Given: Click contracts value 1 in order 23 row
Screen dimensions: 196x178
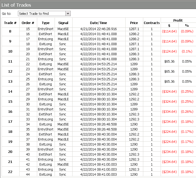Looking at the screenshot, I should click(152, 69).
